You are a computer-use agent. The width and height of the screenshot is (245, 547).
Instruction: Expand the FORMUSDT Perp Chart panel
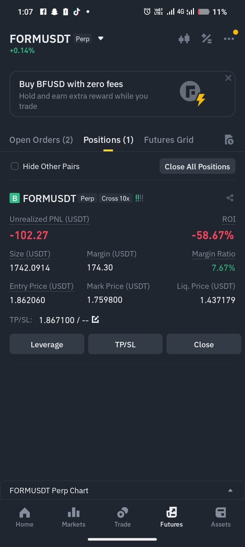[122, 490]
